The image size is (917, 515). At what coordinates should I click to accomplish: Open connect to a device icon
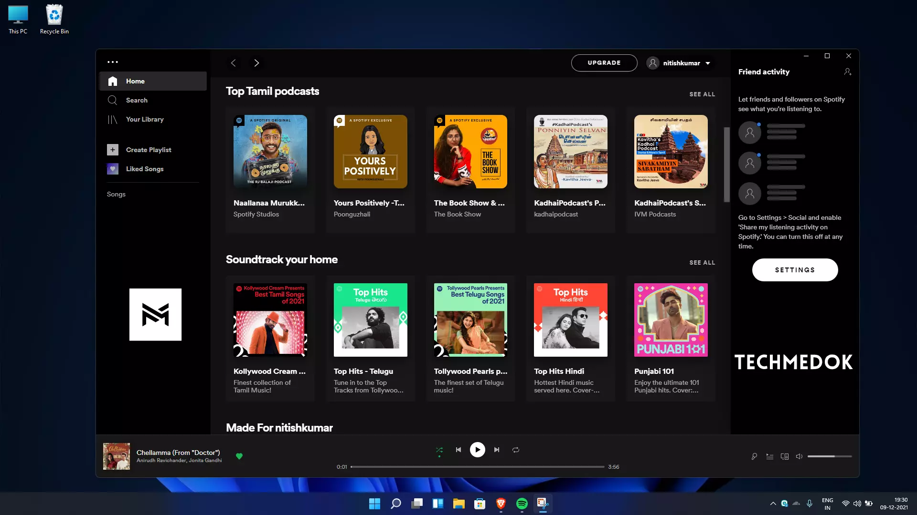[785, 456]
